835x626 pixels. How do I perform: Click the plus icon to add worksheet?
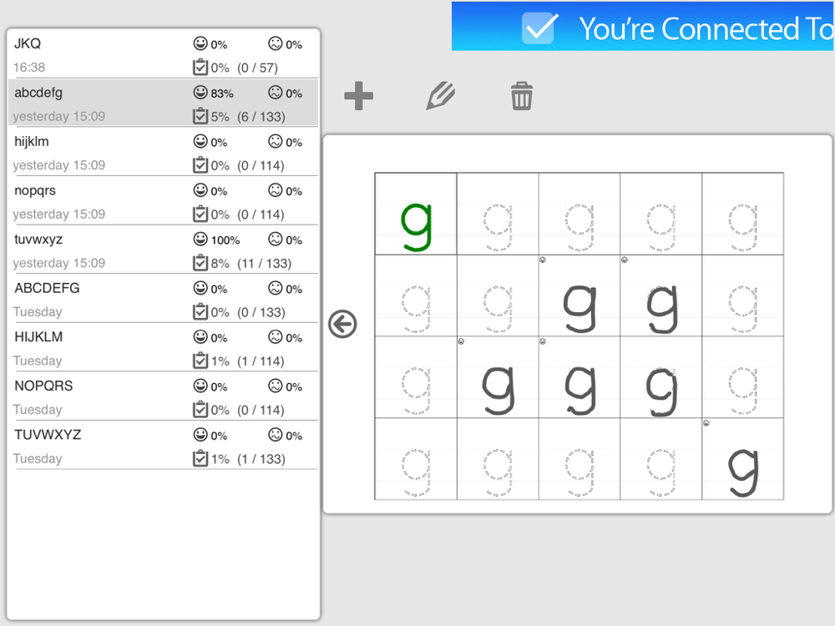click(x=358, y=96)
